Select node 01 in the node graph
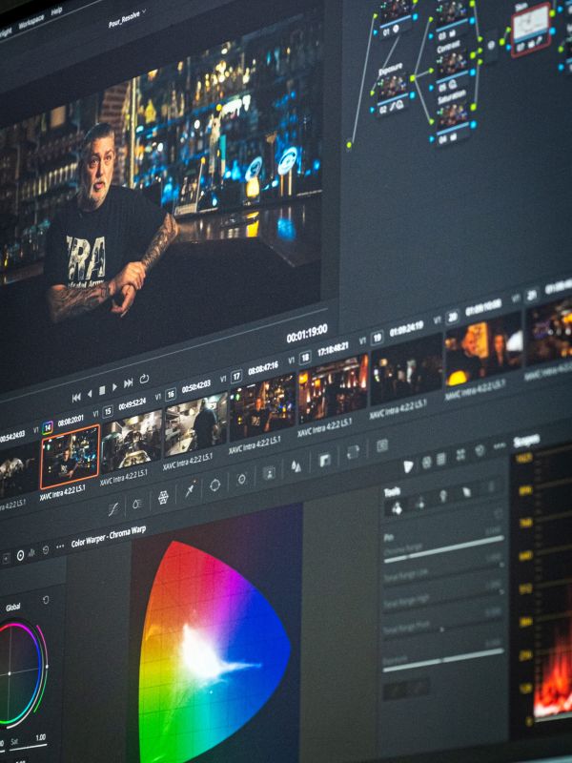 coord(396,18)
